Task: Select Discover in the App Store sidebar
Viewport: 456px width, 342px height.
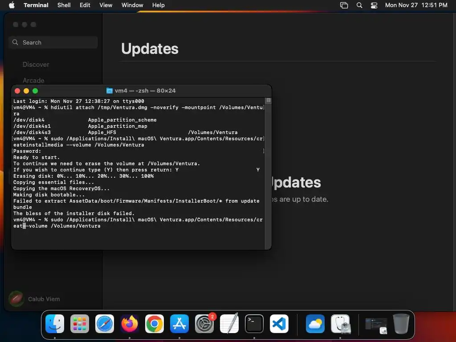Action: coord(36,65)
